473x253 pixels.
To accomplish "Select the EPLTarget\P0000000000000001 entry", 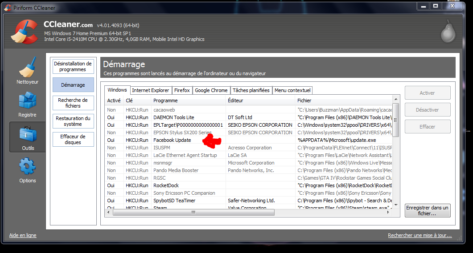I will point(249,125).
